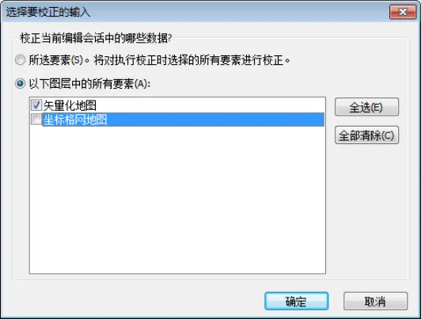Click blank row area right of 矢量化地图
This screenshot has width=421, height=319.
pyautogui.click(x=210, y=105)
